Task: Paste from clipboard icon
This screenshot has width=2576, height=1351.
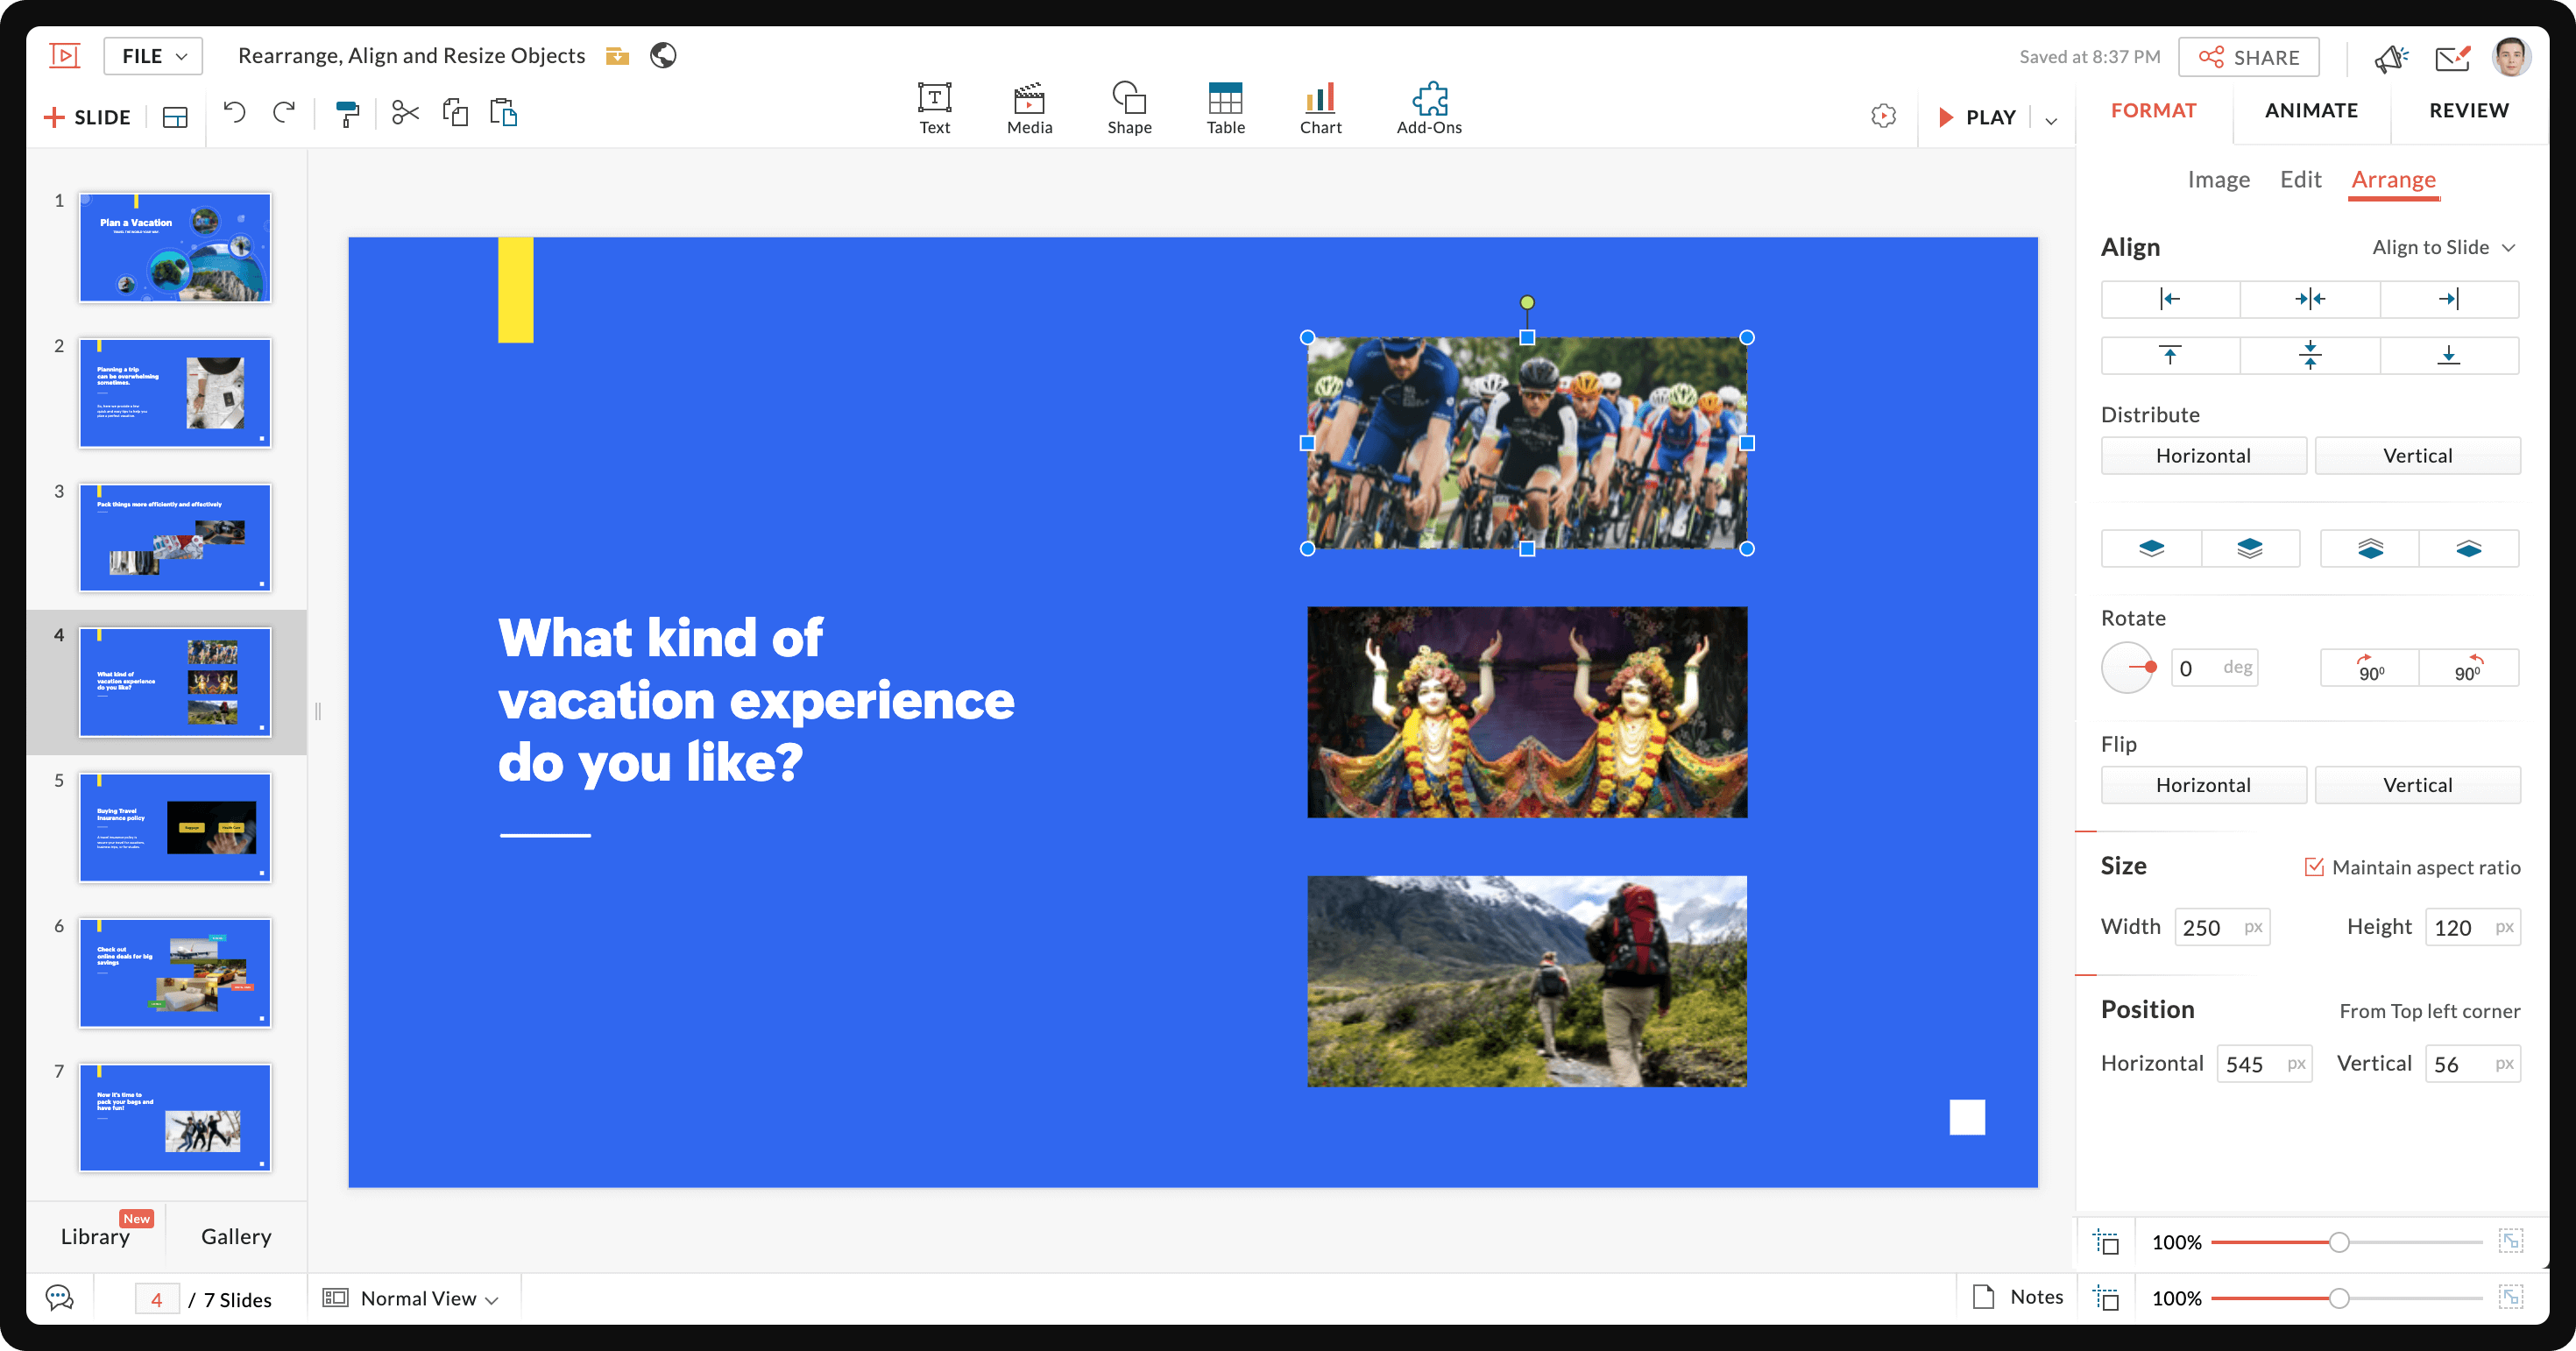Action: (x=503, y=112)
